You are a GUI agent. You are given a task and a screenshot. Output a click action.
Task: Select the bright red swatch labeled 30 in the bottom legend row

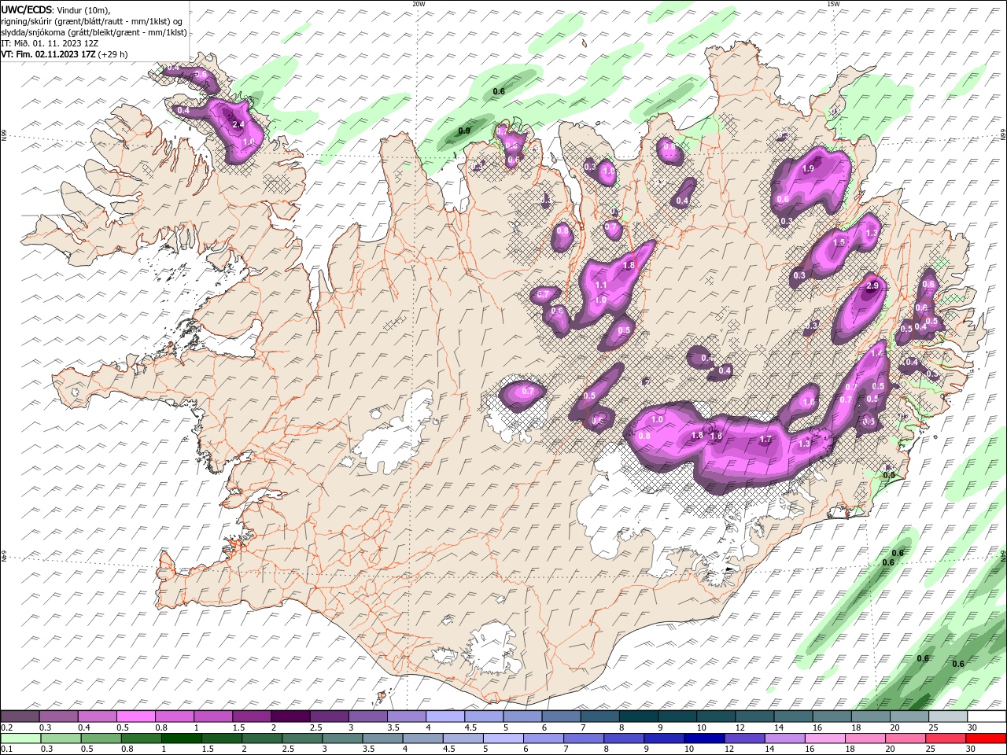tap(986, 738)
